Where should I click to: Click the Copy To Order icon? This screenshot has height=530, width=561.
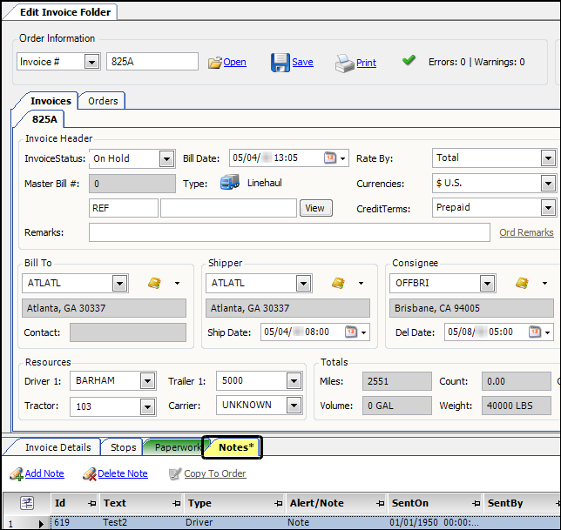point(175,474)
